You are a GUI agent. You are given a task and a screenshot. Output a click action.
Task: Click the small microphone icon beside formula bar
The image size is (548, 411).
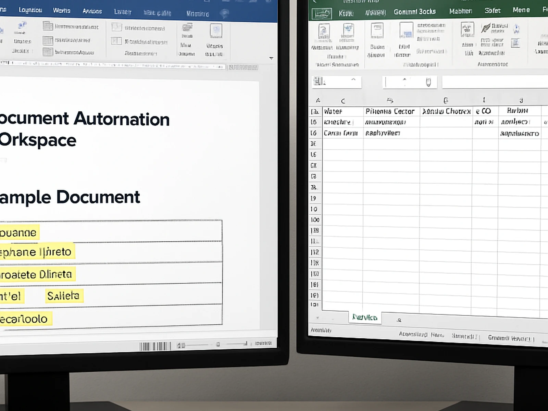tap(428, 82)
